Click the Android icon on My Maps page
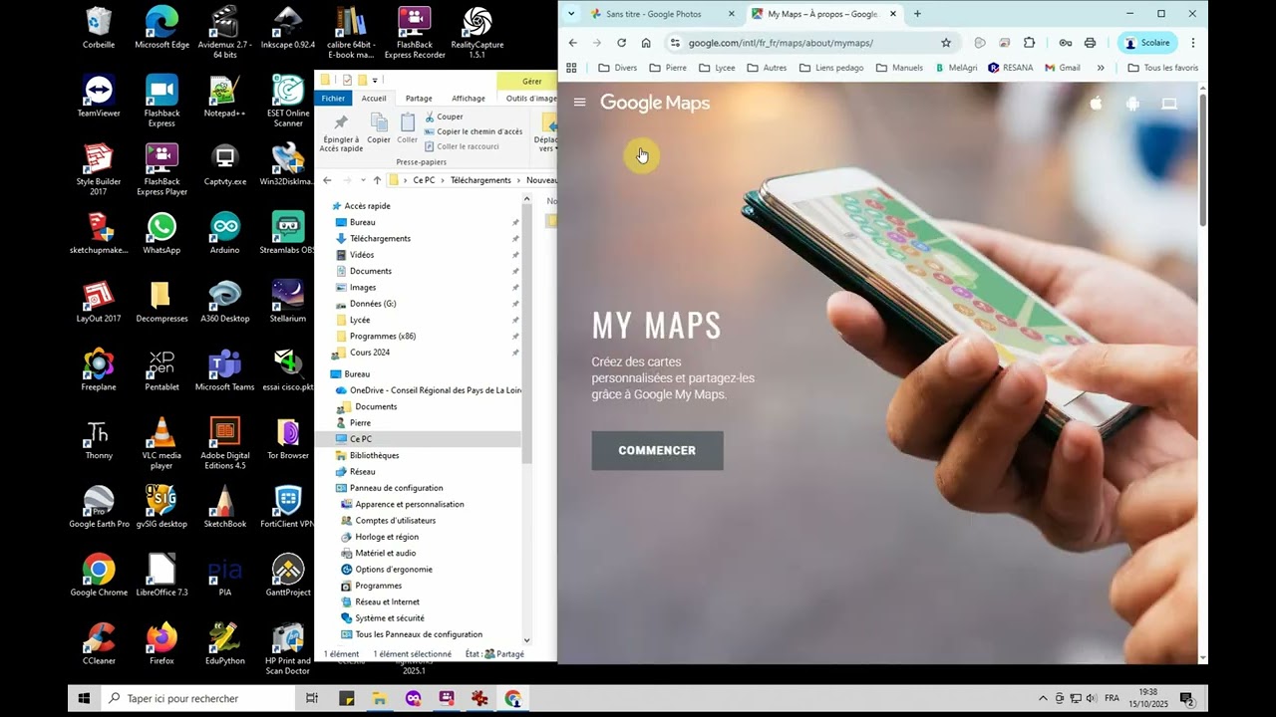Image resolution: width=1276 pixels, height=717 pixels. click(x=1132, y=103)
